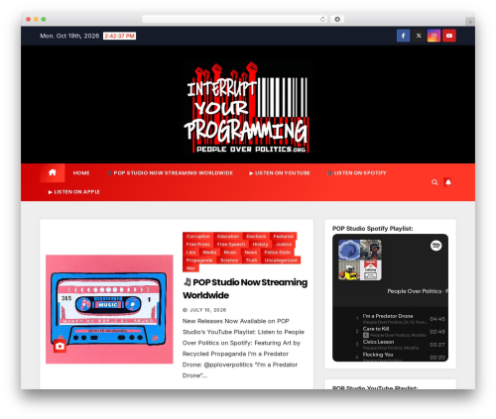Open the Facebook social icon
The image size is (496, 419).
pos(403,36)
